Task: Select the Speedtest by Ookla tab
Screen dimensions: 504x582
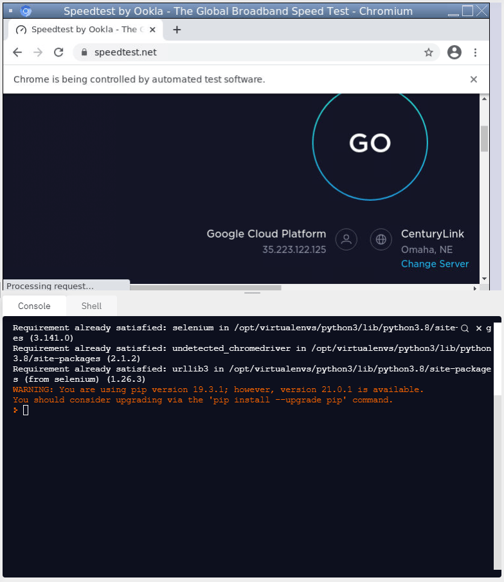Action: (85, 30)
